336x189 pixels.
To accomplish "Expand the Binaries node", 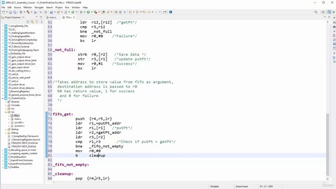I will [x=6, y=102].
